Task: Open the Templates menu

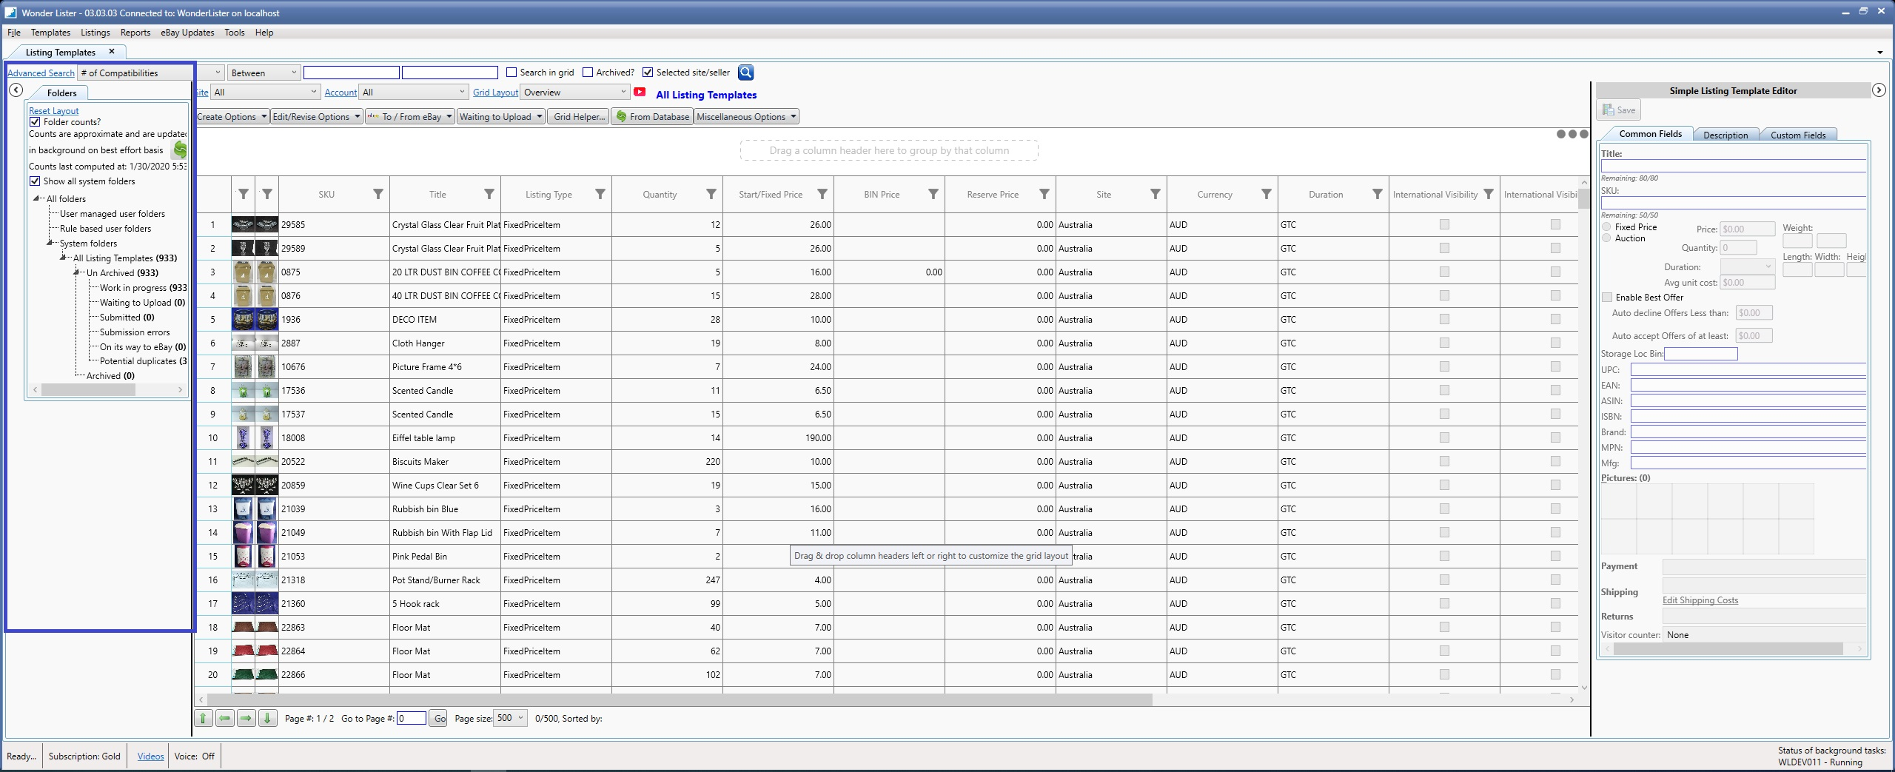Action: 50,33
